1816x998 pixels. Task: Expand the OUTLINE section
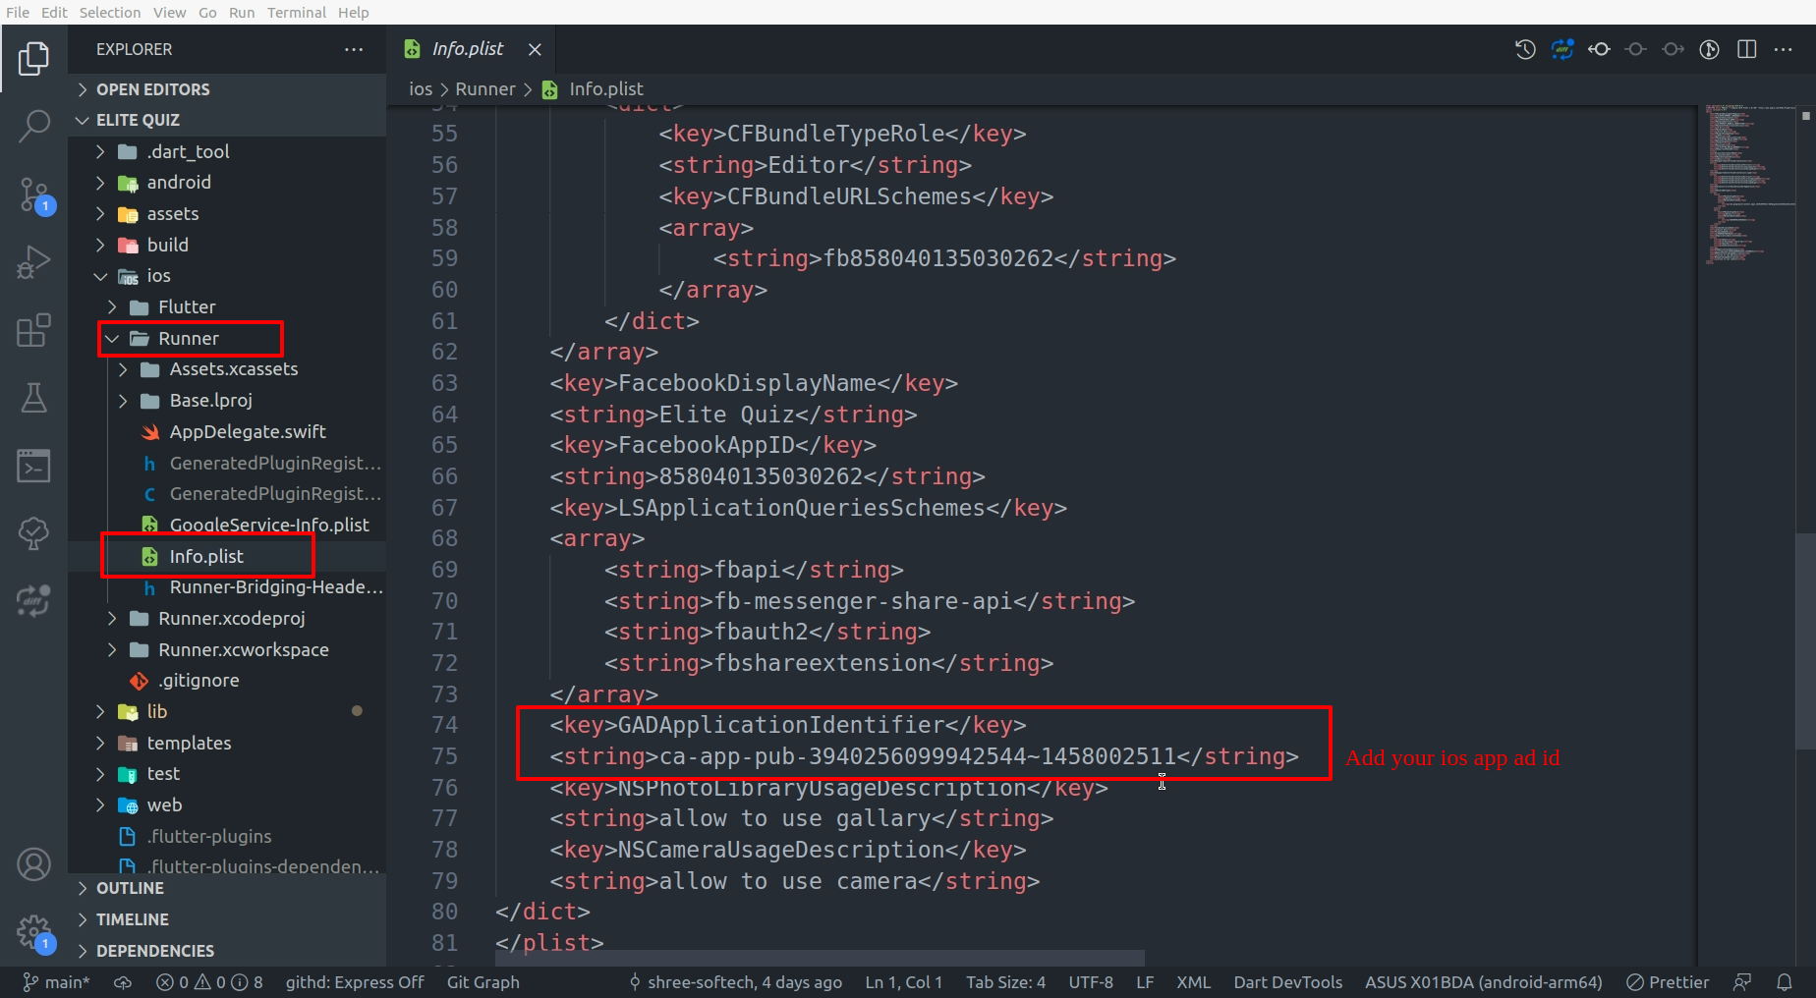point(130,888)
